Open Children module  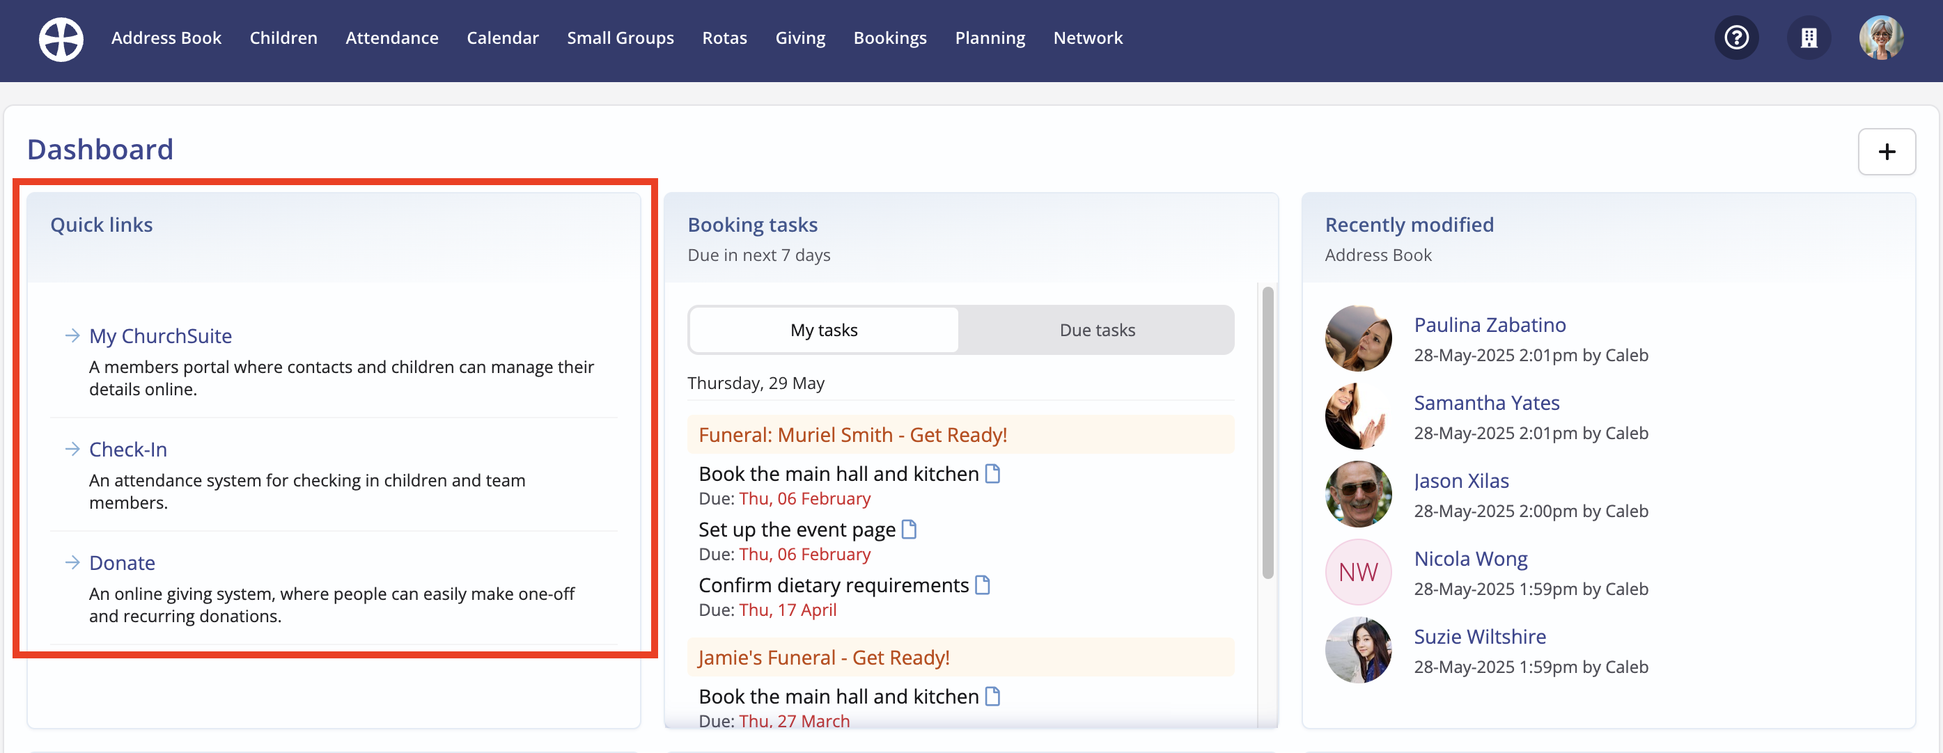283,38
